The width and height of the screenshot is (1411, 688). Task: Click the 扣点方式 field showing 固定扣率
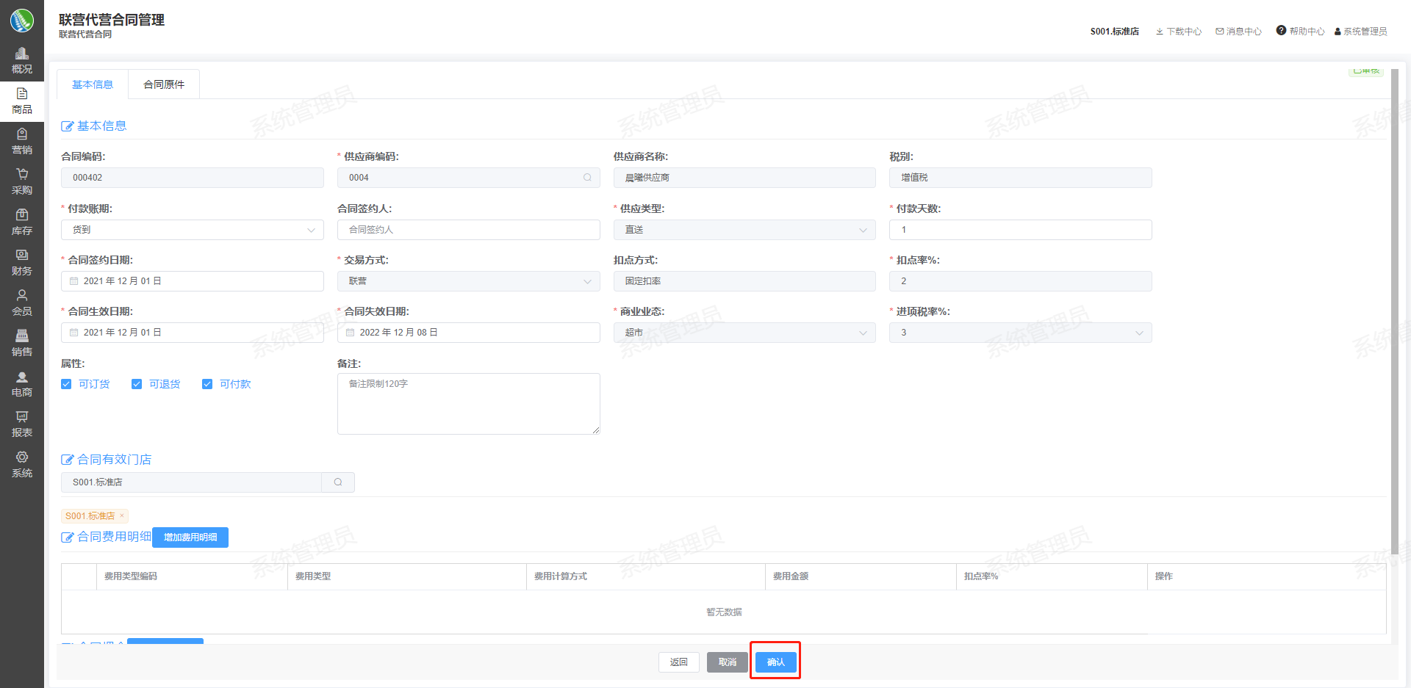coord(744,281)
